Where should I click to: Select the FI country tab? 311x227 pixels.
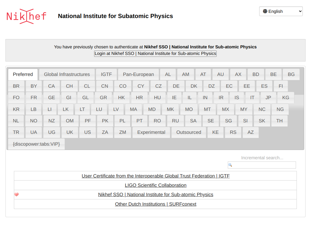[x=281, y=86]
